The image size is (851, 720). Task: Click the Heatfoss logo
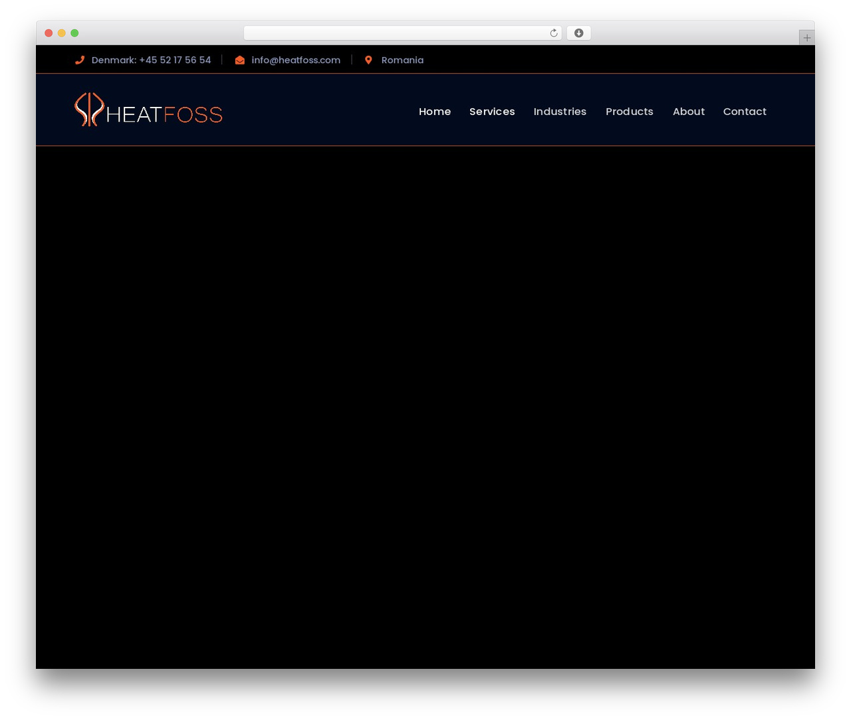[x=148, y=110]
